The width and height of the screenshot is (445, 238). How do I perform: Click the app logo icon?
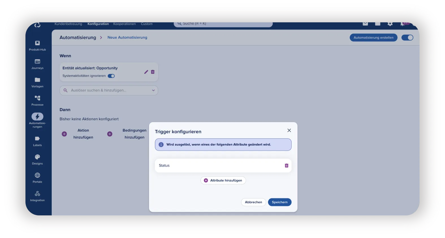pos(37,25)
